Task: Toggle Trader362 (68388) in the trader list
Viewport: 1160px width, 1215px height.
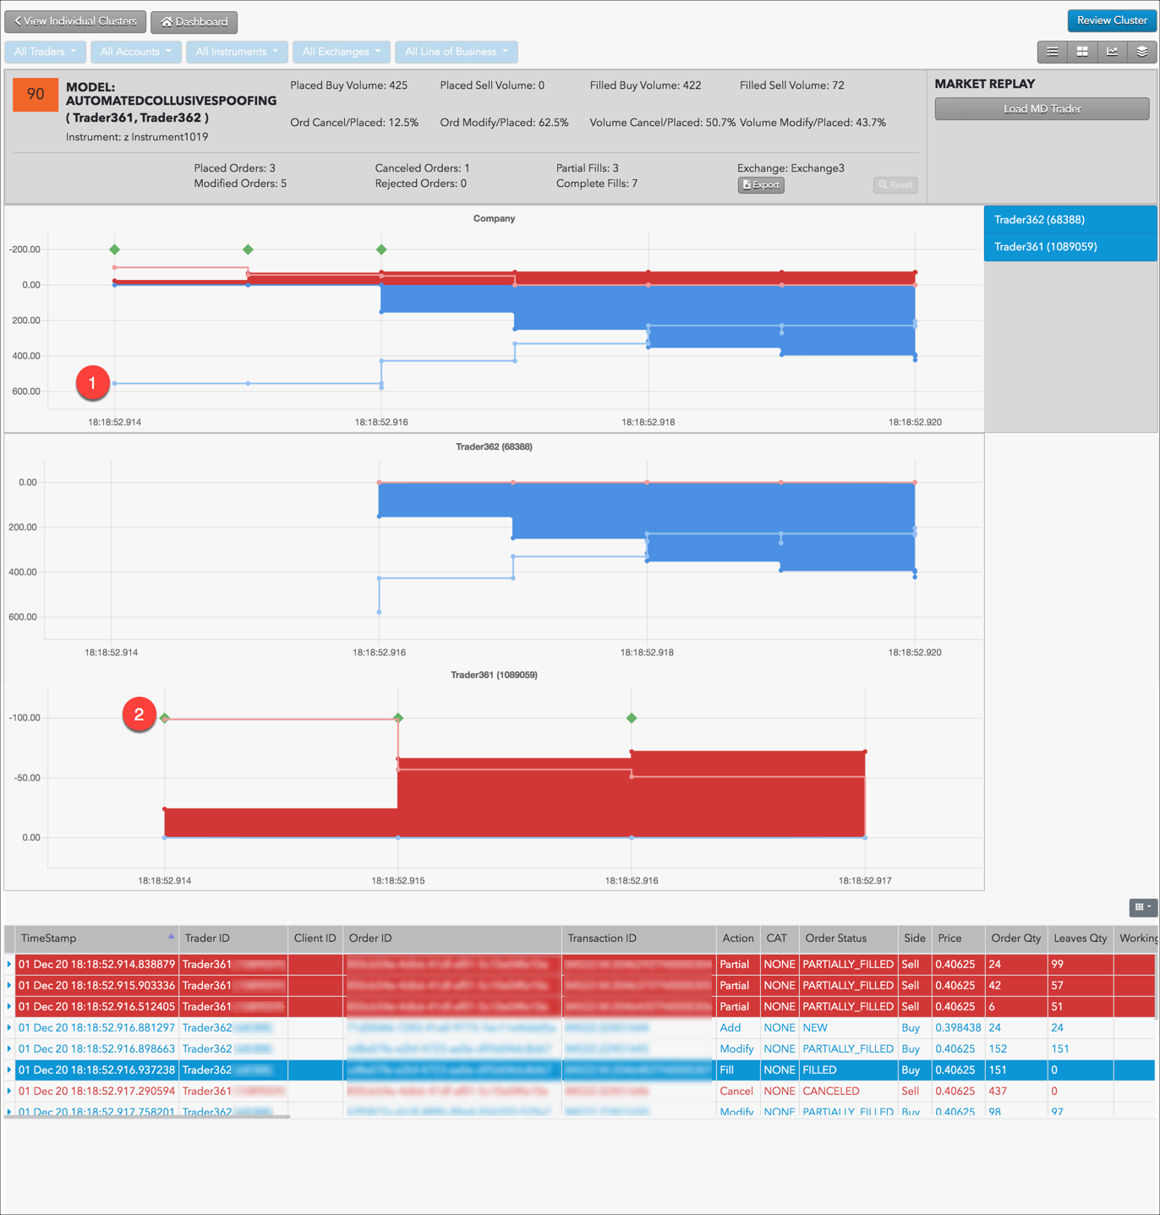Action: pyautogui.click(x=1070, y=220)
